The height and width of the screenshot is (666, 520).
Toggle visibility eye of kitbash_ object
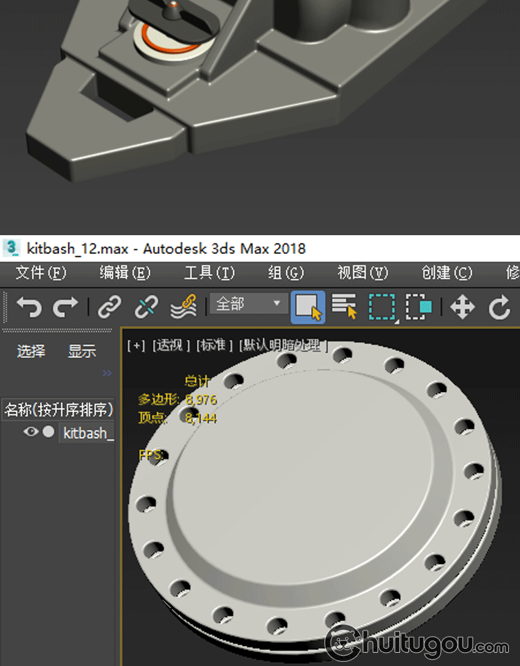click(31, 432)
